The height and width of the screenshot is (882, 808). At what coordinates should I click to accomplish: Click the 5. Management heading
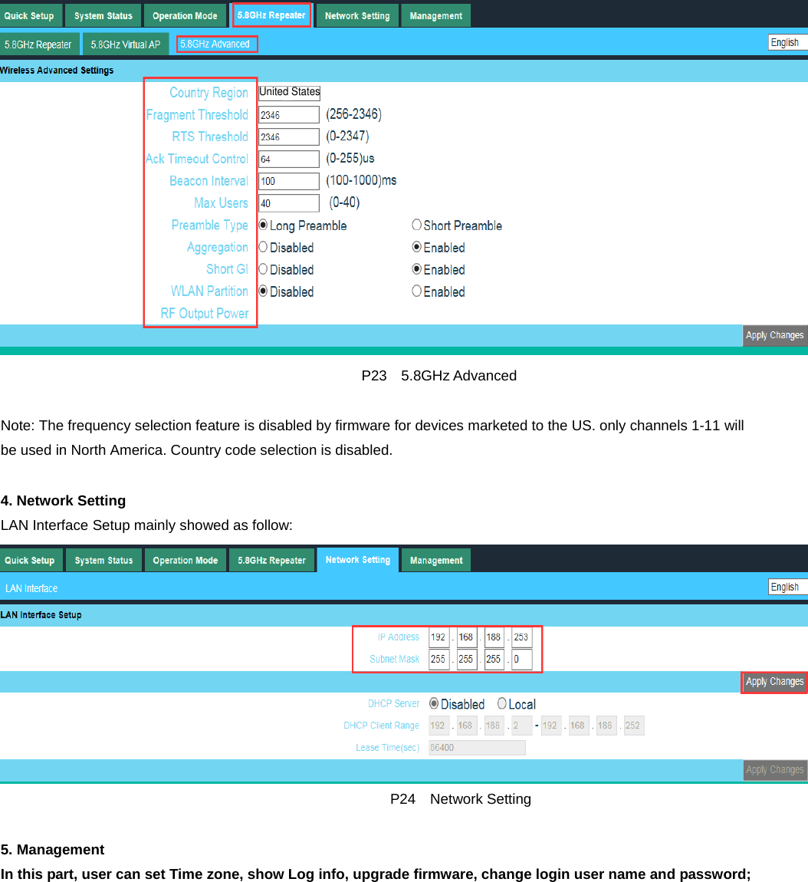tap(52, 849)
